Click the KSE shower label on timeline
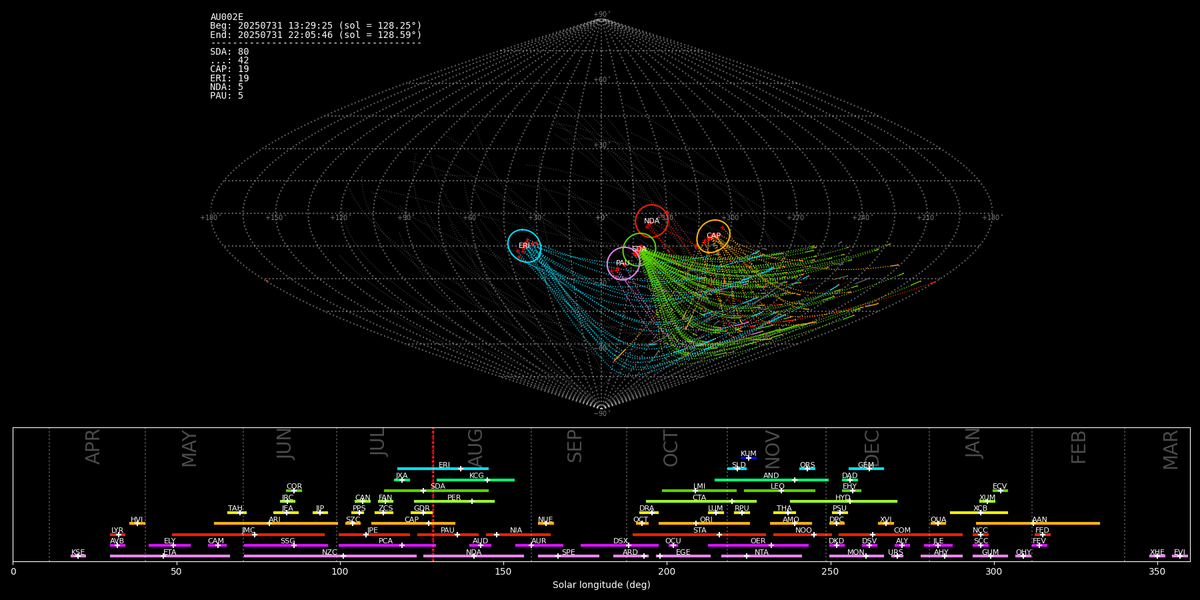1200x600 pixels. 78,553
